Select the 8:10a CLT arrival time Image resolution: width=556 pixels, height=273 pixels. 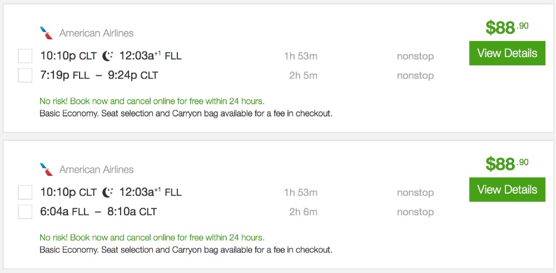(121, 211)
